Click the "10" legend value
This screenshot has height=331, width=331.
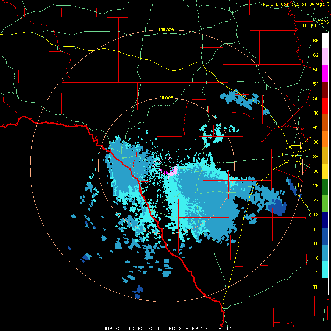316,244
